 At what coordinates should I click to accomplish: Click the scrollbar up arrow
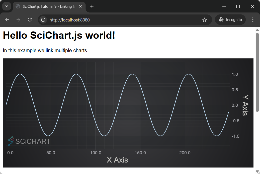click(x=257, y=30)
